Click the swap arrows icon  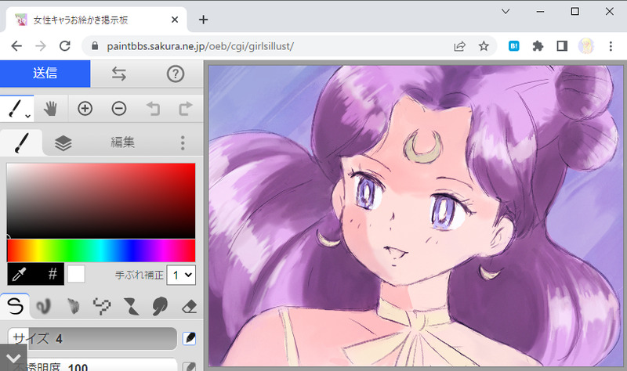coord(119,74)
